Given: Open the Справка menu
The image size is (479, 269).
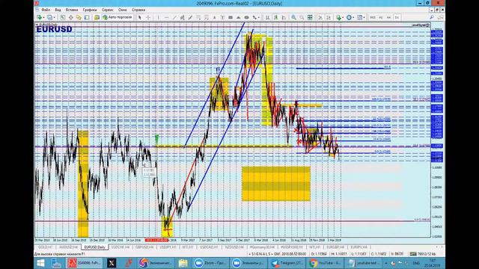Looking at the screenshot, I should 138,10.
